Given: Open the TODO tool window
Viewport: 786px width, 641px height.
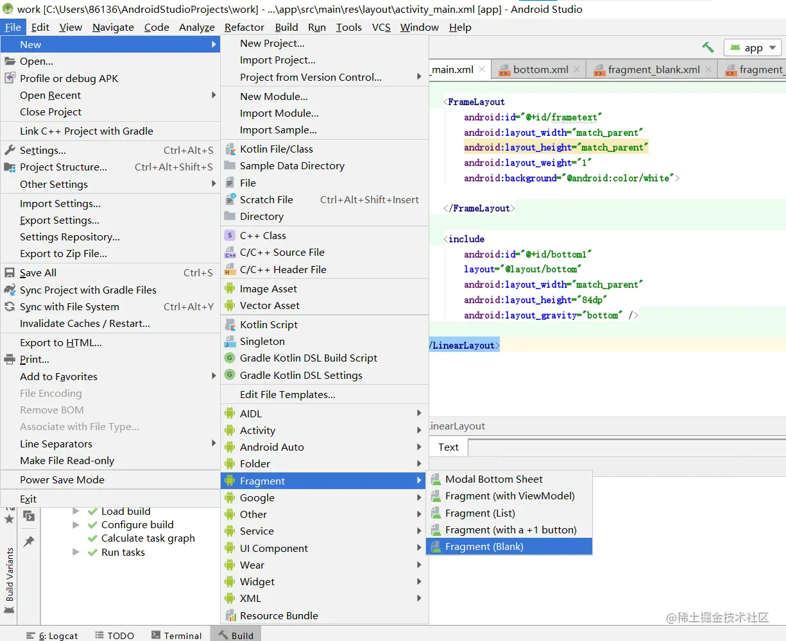Looking at the screenshot, I should point(114,635).
